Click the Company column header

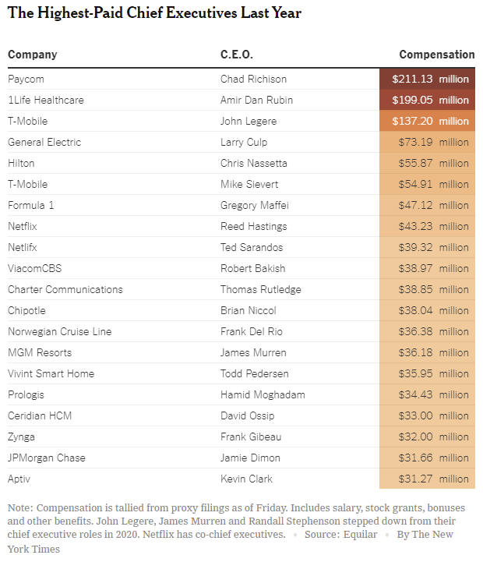coord(33,55)
